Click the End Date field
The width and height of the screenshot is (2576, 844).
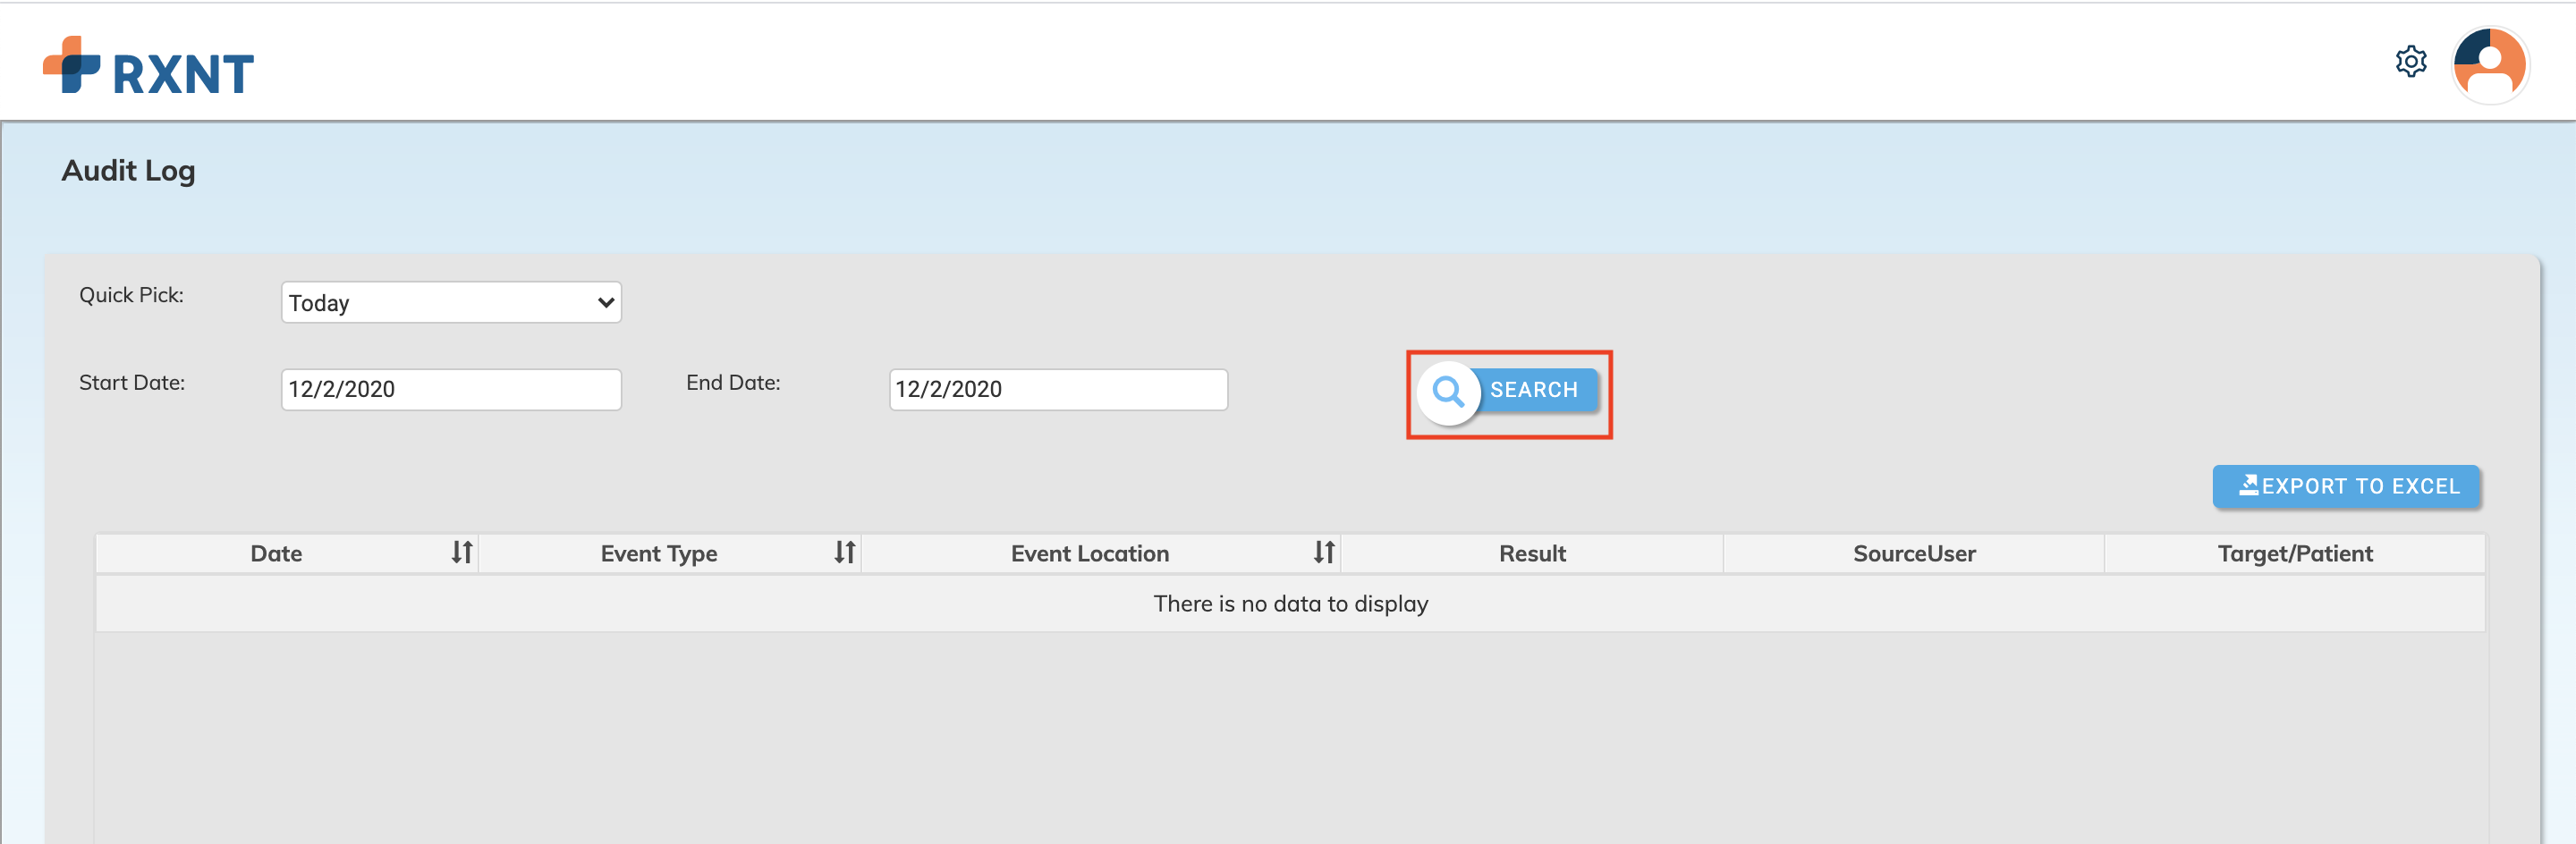click(1058, 389)
